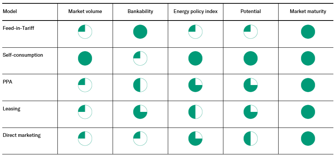Select Direct marketing Potential half circle icon
The width and height of the screenshot is (336, 157).
(251, 139)
